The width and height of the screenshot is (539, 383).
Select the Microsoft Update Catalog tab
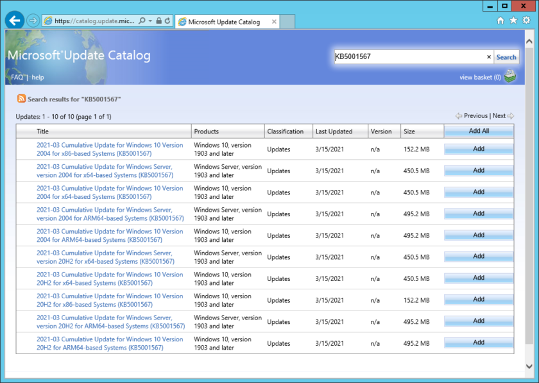click(227, 22)
